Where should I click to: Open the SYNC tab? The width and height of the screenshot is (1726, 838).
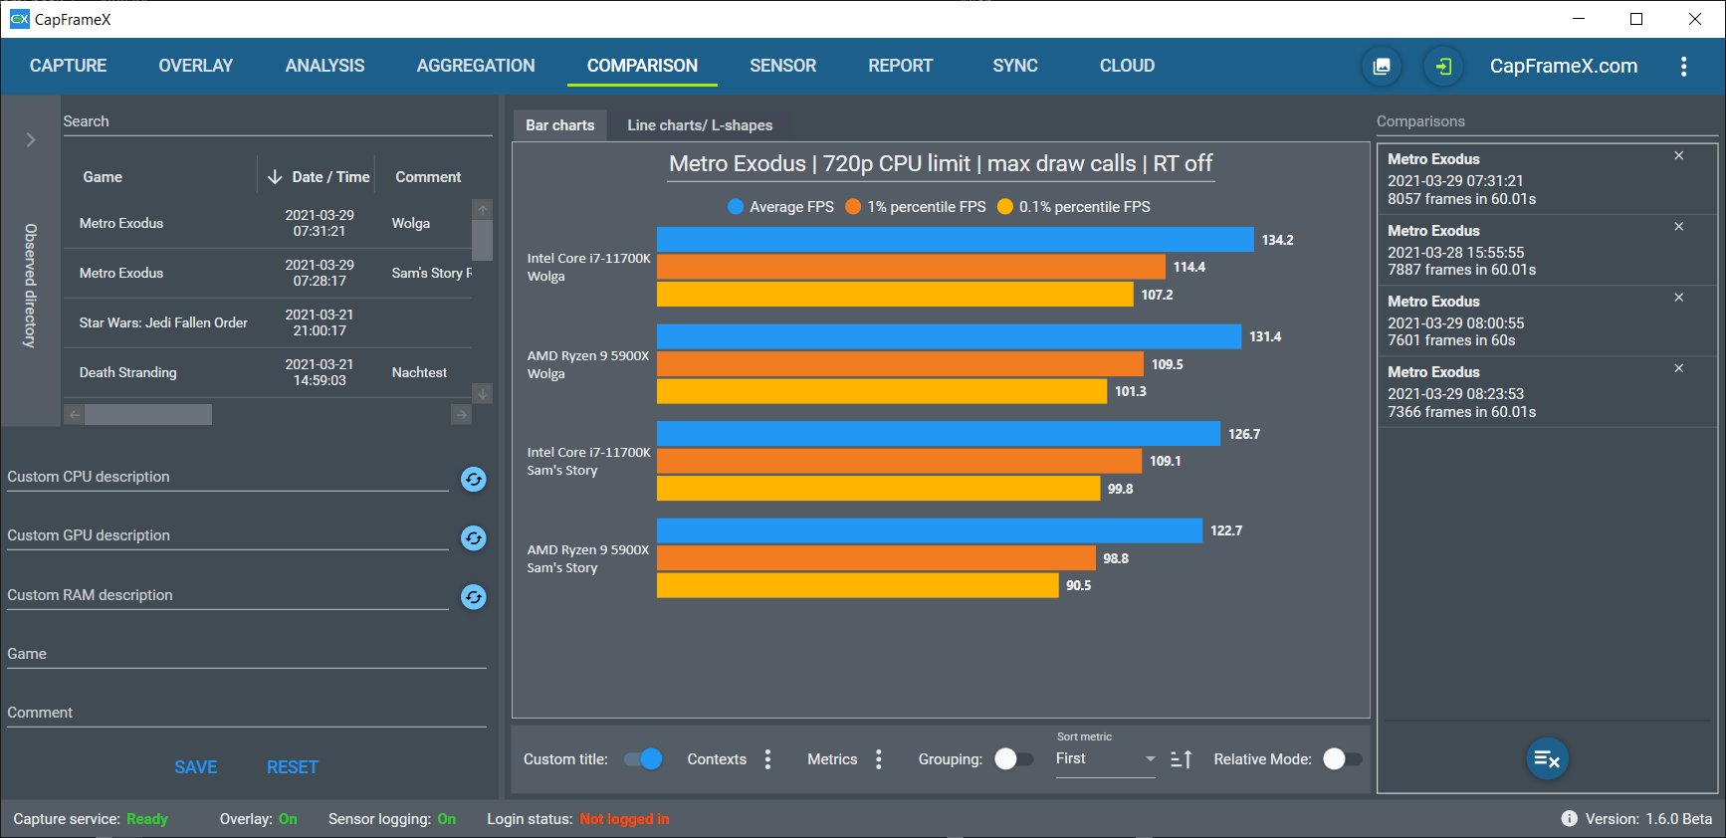click(x=1015, y=66)
